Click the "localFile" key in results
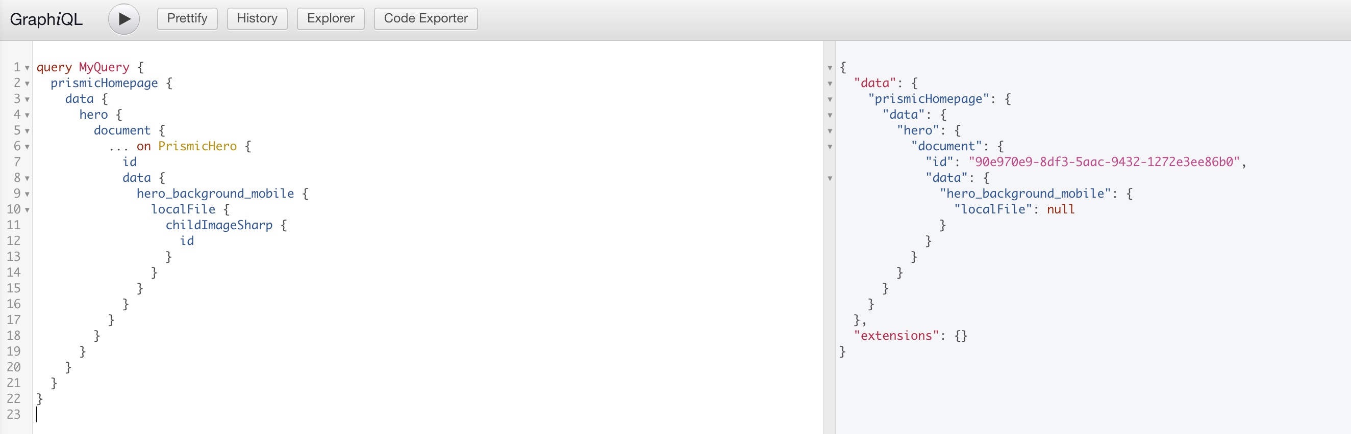This screenshot has width=1351, height=434. 993,209
